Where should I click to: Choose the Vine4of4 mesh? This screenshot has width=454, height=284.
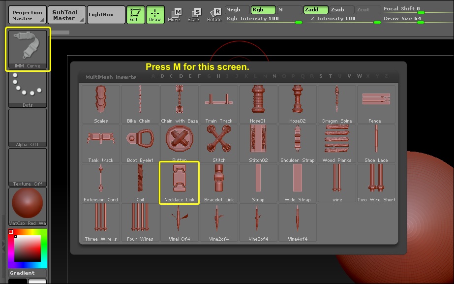coord(298,222)
